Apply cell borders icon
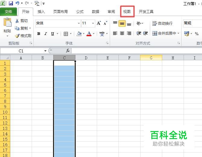 click(x=66, y=34)
